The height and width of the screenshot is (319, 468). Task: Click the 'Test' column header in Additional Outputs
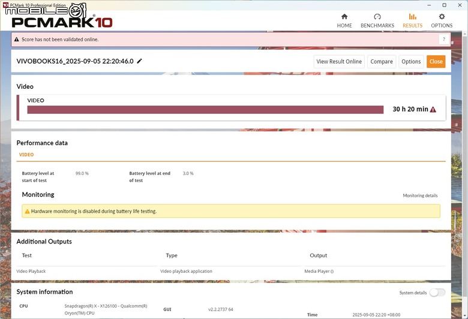coord(26,255)
